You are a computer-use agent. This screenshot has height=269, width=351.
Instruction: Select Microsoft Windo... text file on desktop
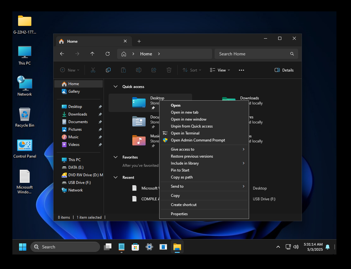25,182
